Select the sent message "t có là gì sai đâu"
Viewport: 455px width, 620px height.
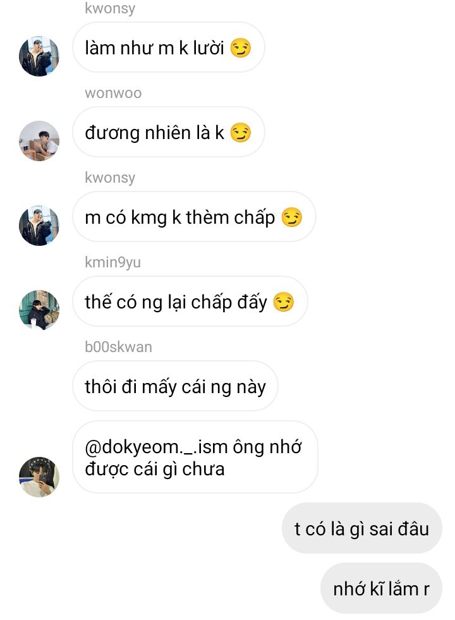[x=361, y=528]
